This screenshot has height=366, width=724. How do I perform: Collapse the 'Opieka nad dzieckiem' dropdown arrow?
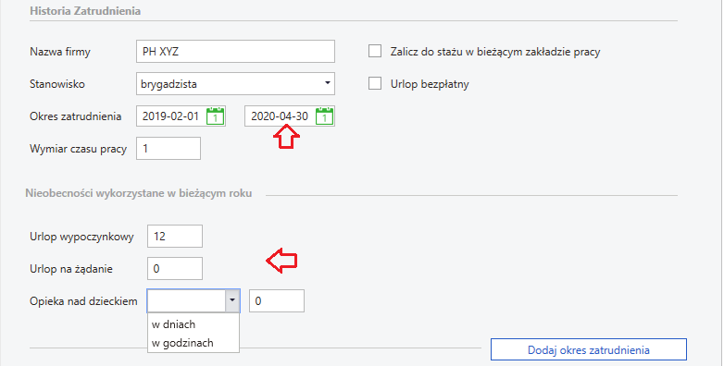coord(232,300)
